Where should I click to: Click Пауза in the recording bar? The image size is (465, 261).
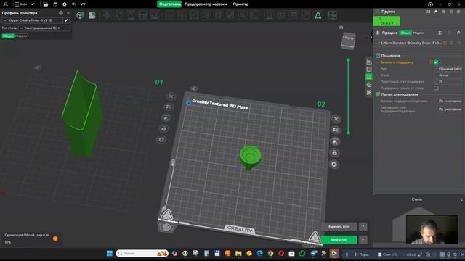coord(362,254)
